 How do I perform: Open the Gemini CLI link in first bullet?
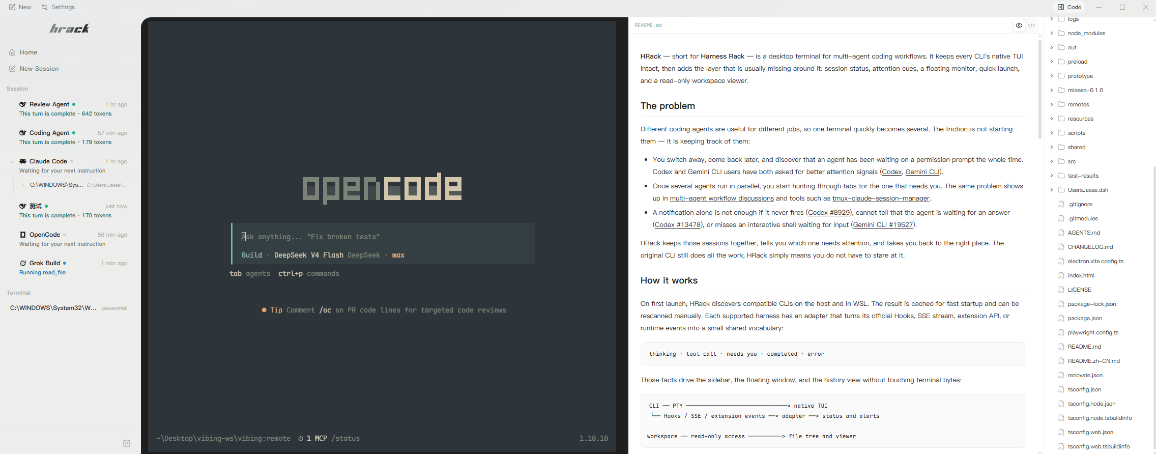(922, 172)
